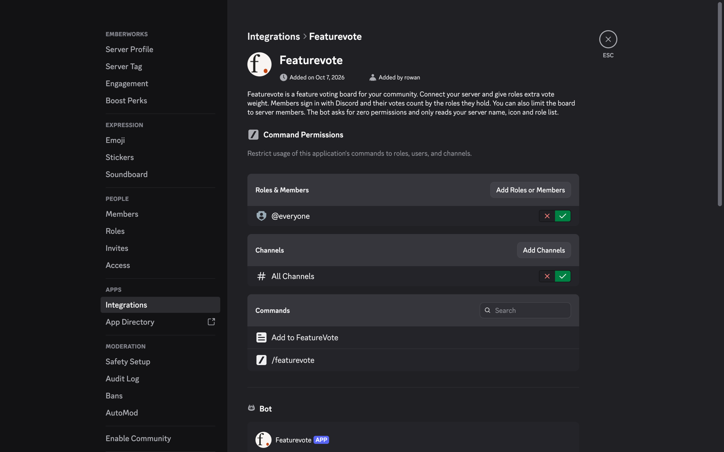Click the clock icon next to added date
The height and width of the screenshot is (452, 724).
point(283,77)
